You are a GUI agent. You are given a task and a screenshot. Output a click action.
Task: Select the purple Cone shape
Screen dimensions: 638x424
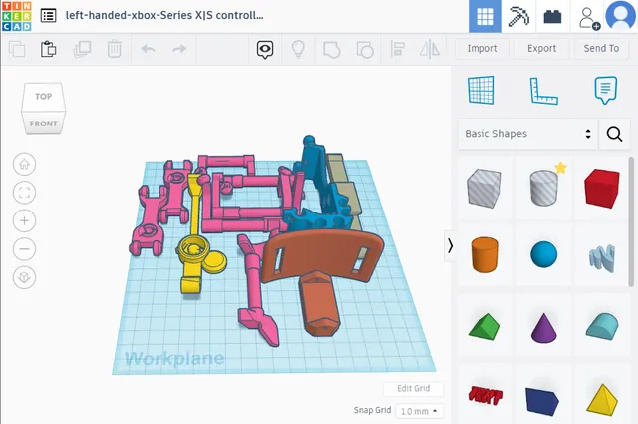(x=543, y=328)
